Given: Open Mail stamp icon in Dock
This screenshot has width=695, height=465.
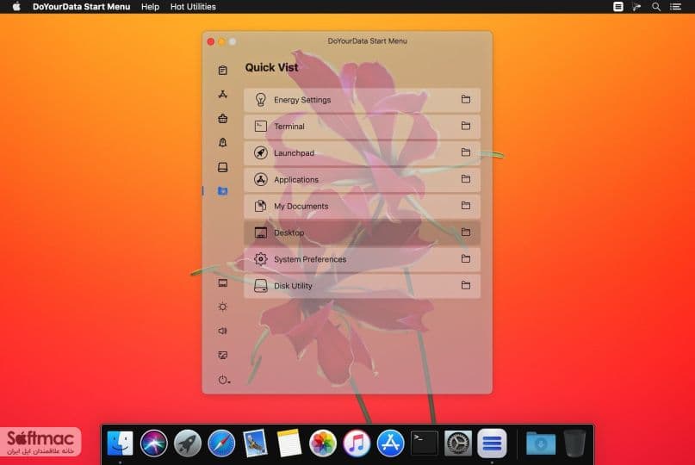Looking at the screenshot, I should click(x=255, y=443).
